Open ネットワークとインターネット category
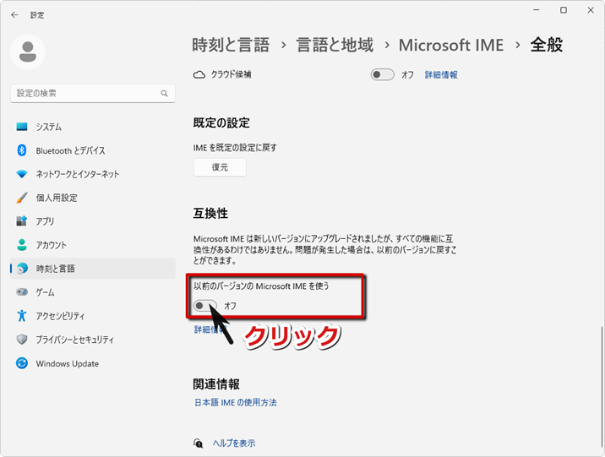This screenshot has width=605, height=457. pos(93,174)
